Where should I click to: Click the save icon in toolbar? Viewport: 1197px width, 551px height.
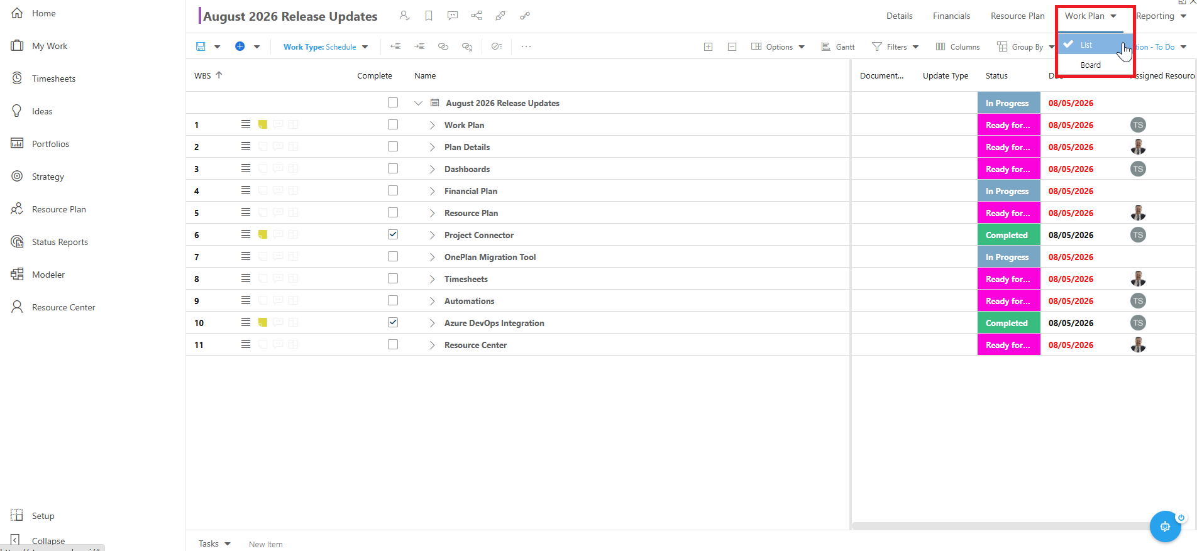pos(201,46)
